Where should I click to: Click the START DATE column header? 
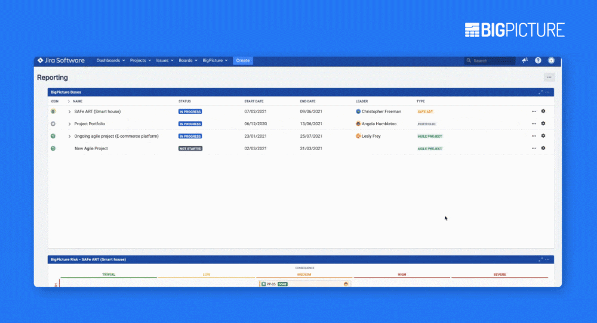254,101
